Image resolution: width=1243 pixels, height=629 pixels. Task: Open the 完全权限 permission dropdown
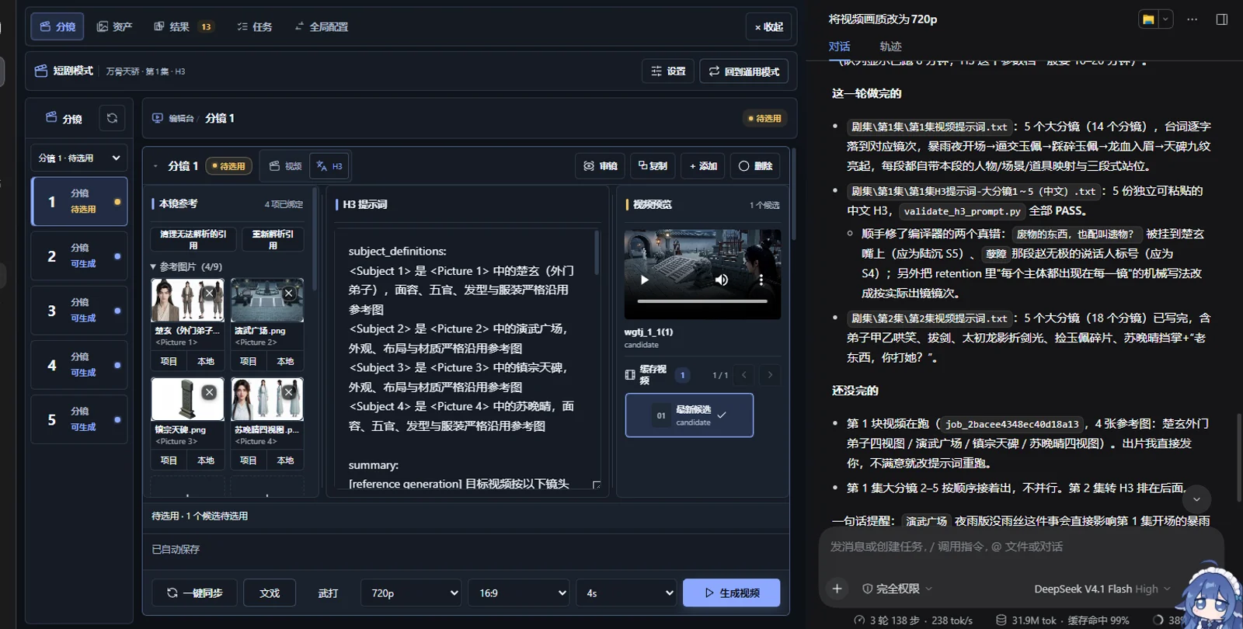(x=897, y=589)
